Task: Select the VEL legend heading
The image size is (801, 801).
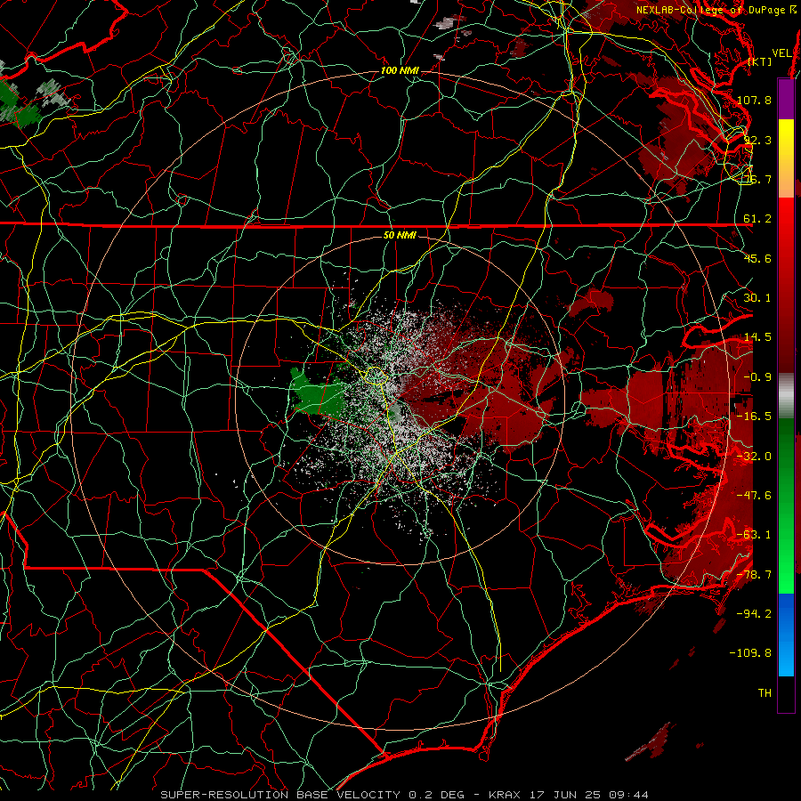Action: [x=782, y=53]
